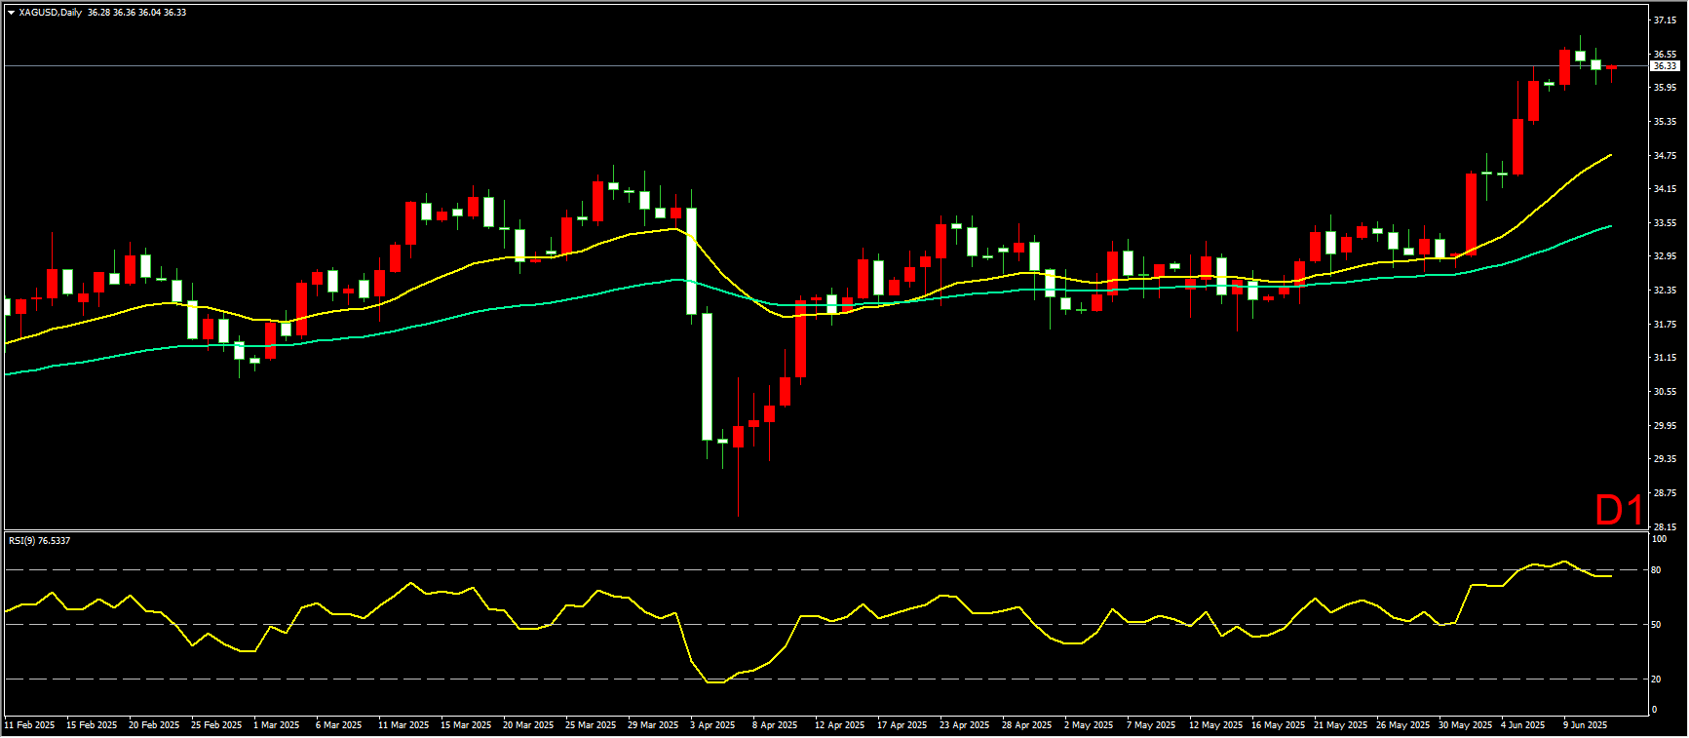1689x738 pixels.
Task: Click the 3 Apr 2025 date label
Action: [x=712, y=724]
